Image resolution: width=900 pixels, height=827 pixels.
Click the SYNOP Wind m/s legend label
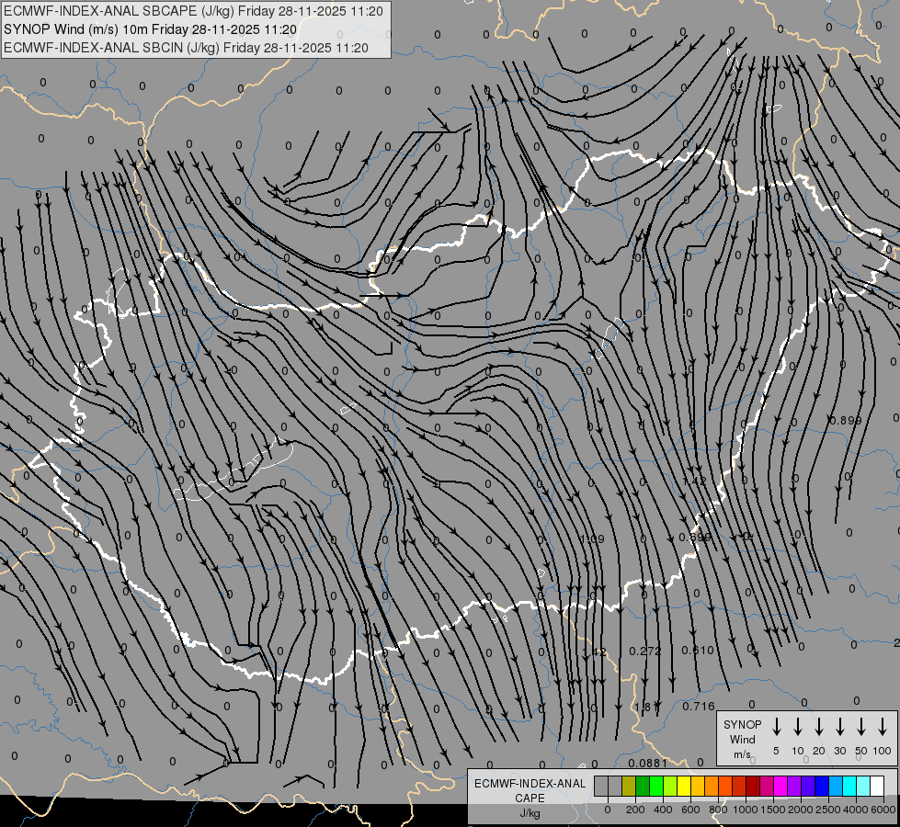pyautogui.click(x=742, y=739)
